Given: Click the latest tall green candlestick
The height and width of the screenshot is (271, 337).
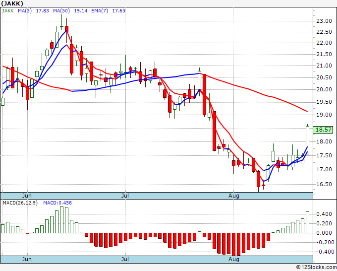Looking at the screenshot, I should click(x=308, y=140).
